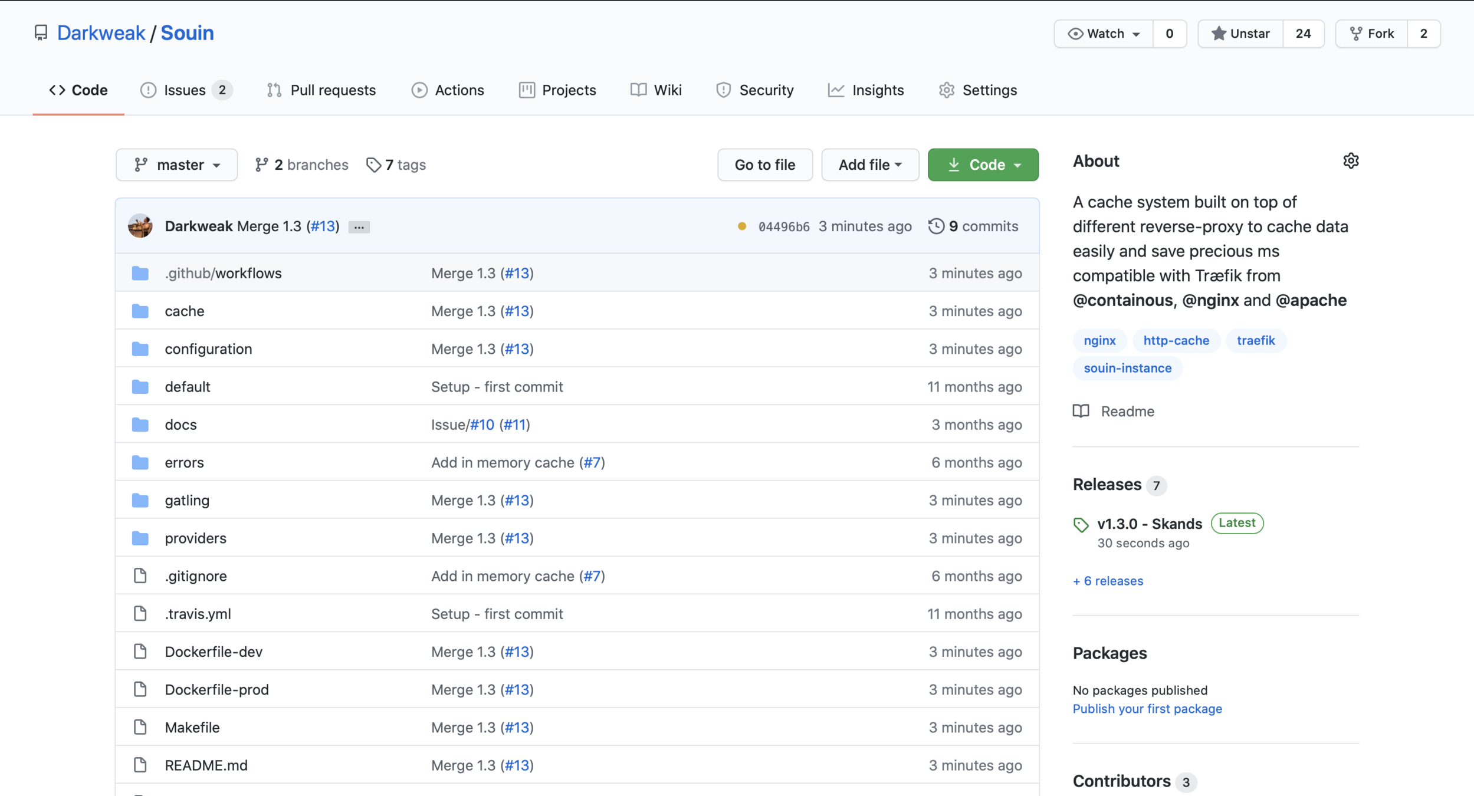
Task: Open the + 6 releases link
Action: (x=1108, y=581)
